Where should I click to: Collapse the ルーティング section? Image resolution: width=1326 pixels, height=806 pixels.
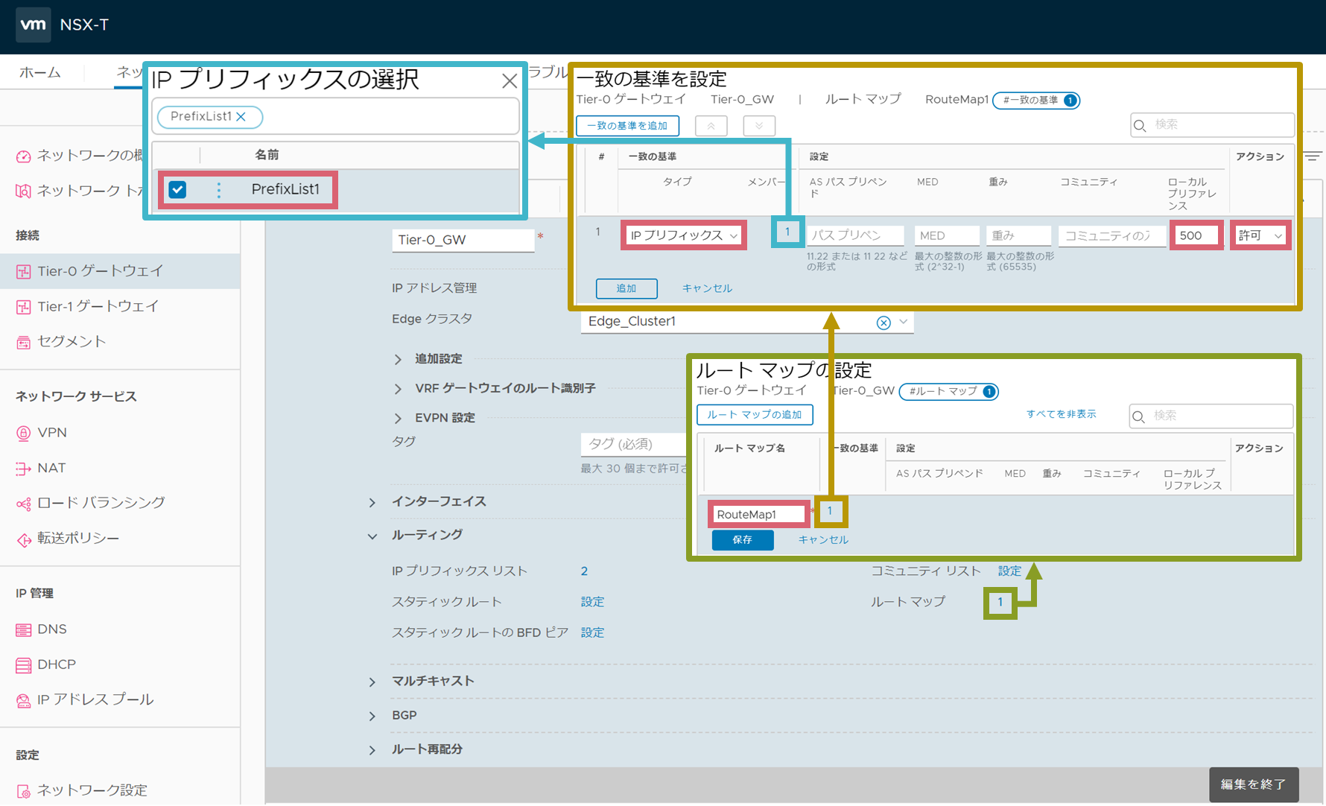[x=372, y=536]
